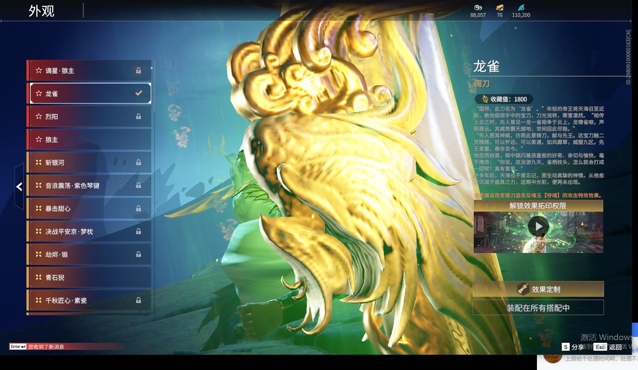Image resolution: width=638 pixels, height=370 pixels.
Task: Click the lock icon on 斩银河 row
Action: click(x=139, y=162)
